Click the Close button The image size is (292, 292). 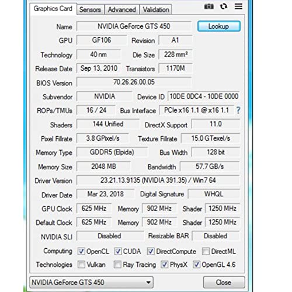click(x=224, y=282)
